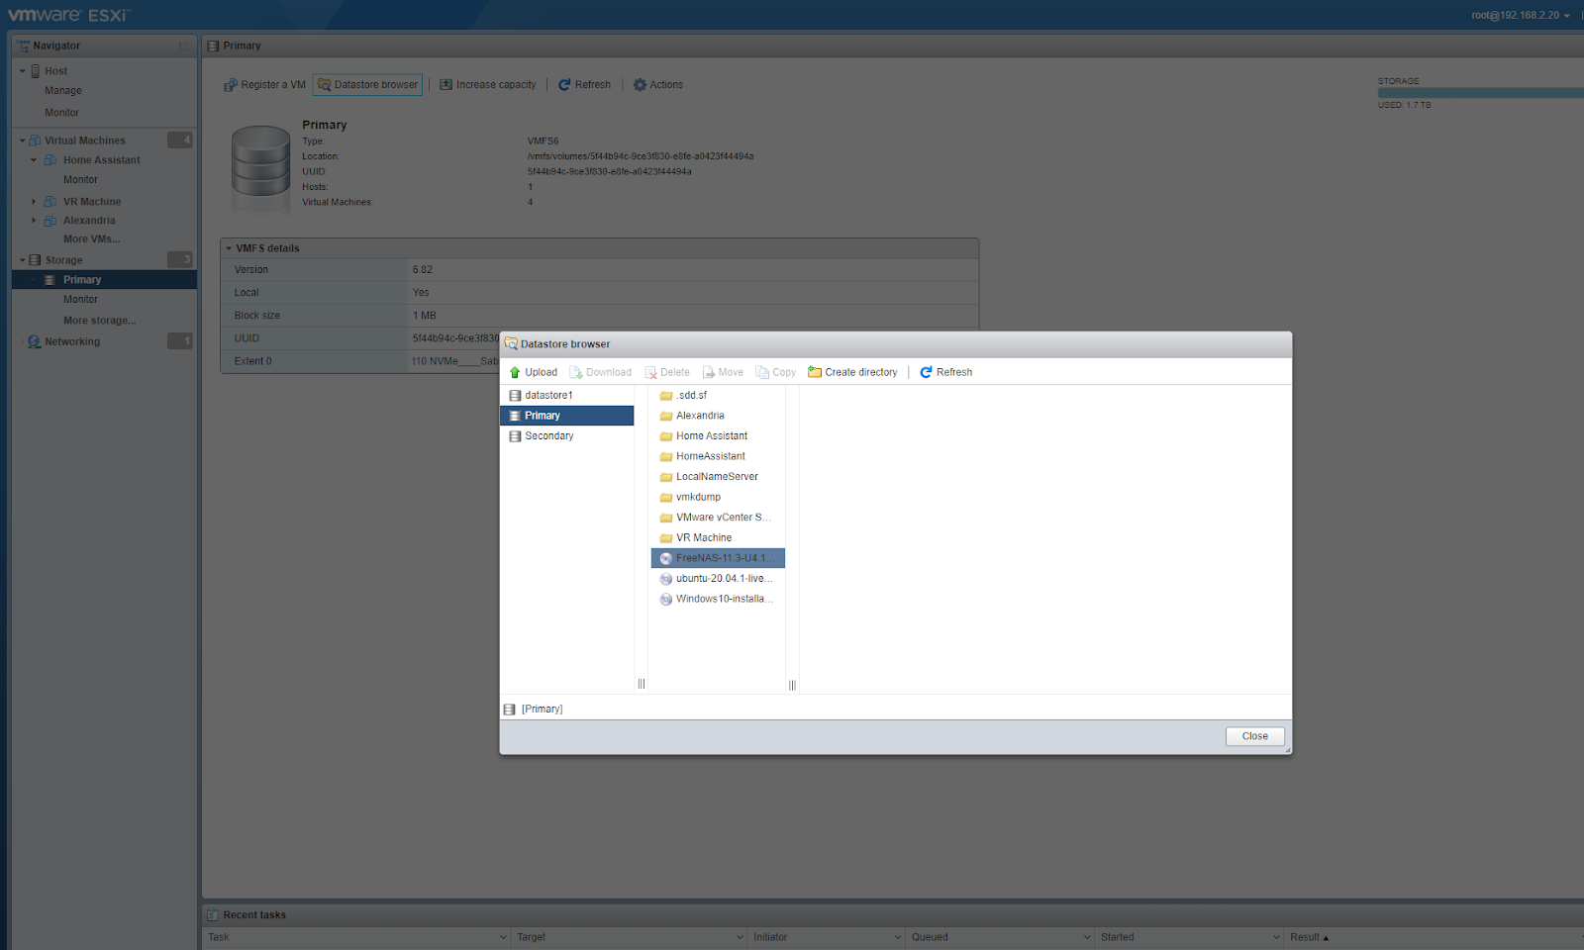Open the Target column dropdown in Recent tasks
Image resolution: width=1584 pixels, height=950 pixels.
pos(740,938)
